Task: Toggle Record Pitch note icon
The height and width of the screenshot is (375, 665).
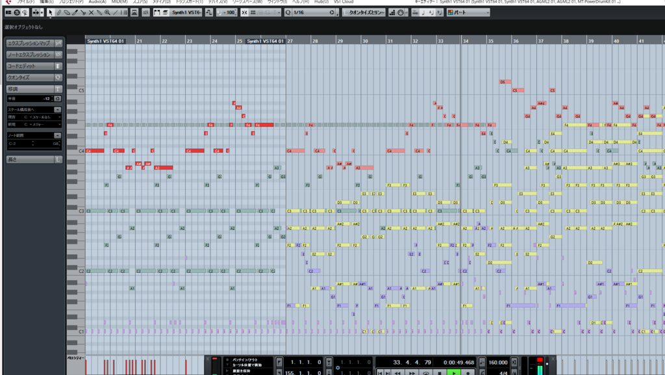Action: point(423,13)
